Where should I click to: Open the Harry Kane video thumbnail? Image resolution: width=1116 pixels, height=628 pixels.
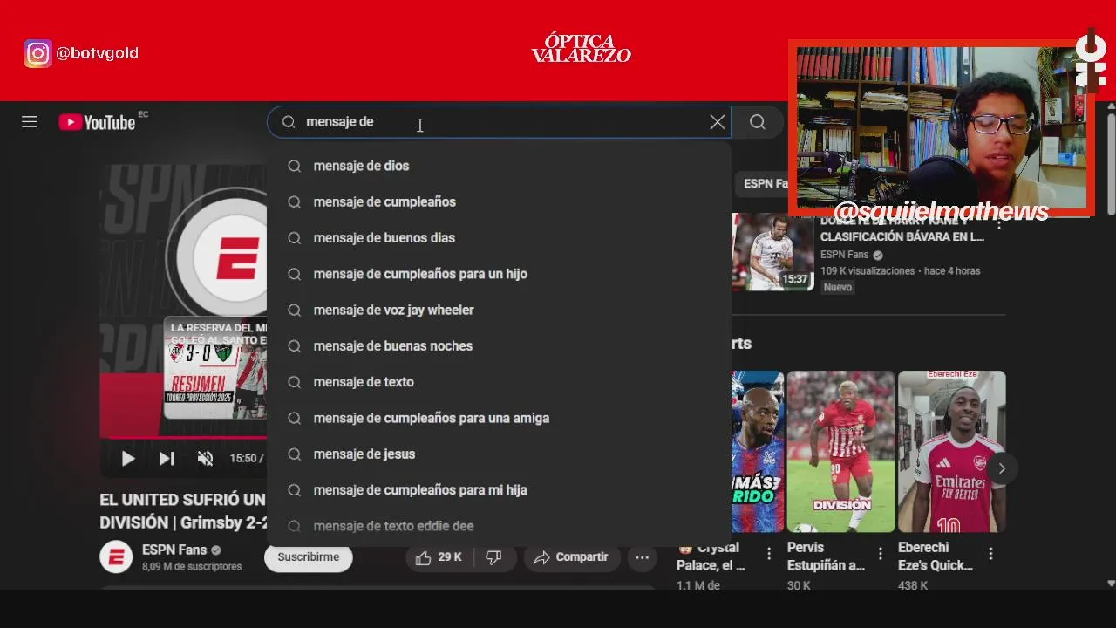point(772,252)
